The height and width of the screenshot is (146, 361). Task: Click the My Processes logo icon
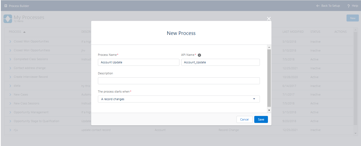tap(8, 19)
